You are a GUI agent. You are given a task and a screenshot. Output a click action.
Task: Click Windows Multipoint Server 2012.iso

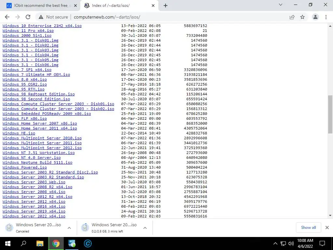(42, 148)
